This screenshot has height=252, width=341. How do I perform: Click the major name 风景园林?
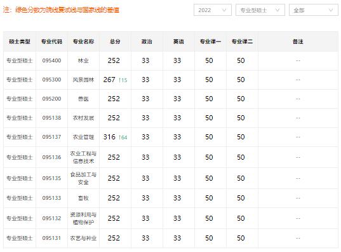tap(83, 80)
